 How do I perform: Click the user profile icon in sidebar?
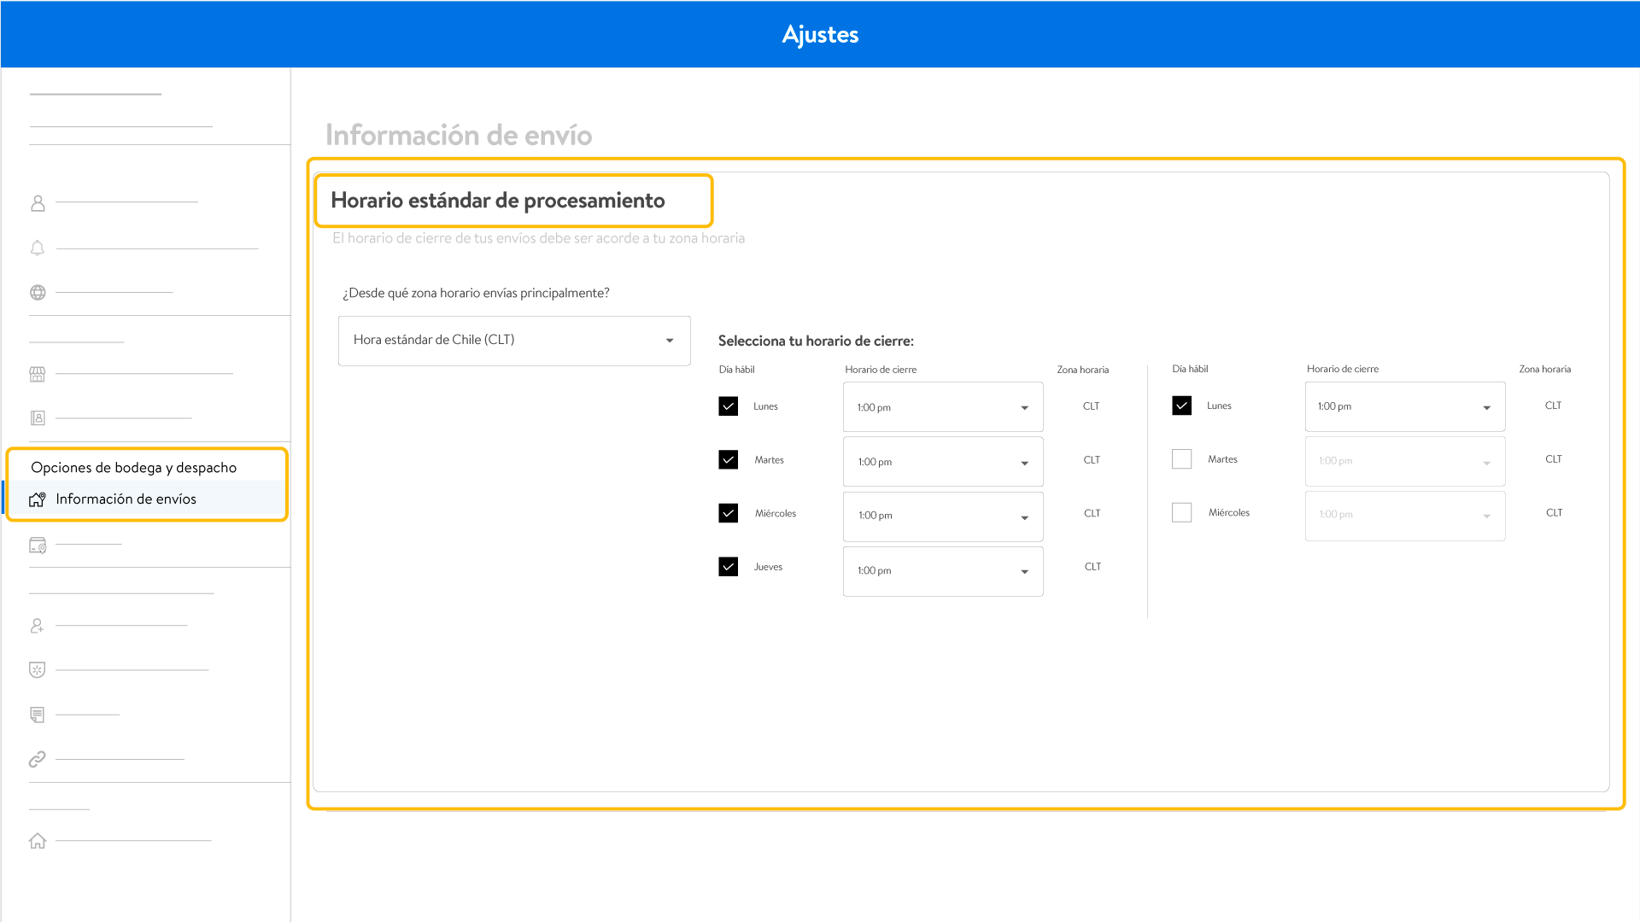38,203
